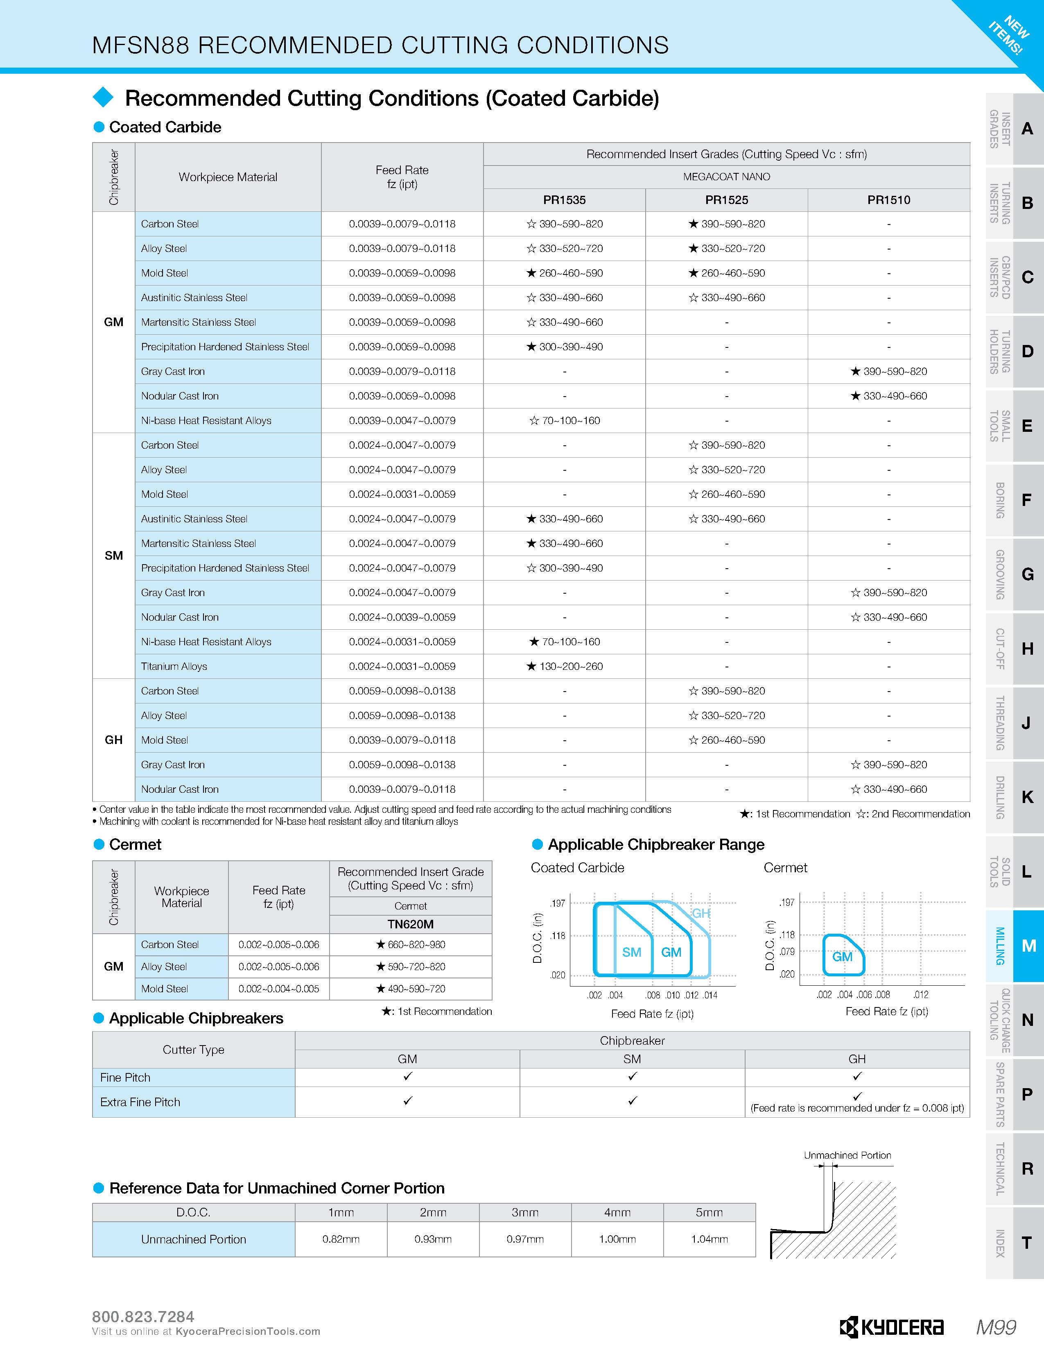This screenshot has height=1352, width=1044.
Task: Select the Fine Pitch cutter type row
Action: (531, 1078)
